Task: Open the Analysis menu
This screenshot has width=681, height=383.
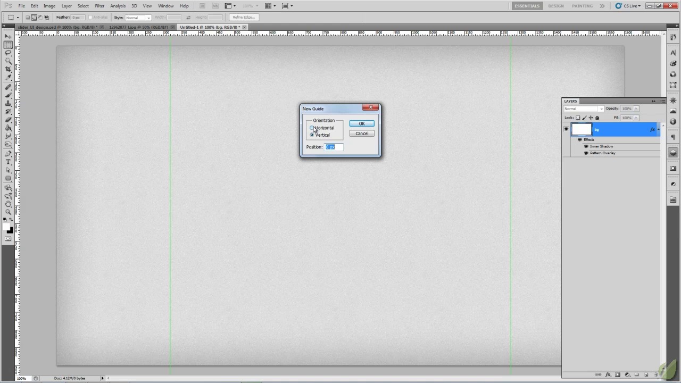Action: (118, 6)
